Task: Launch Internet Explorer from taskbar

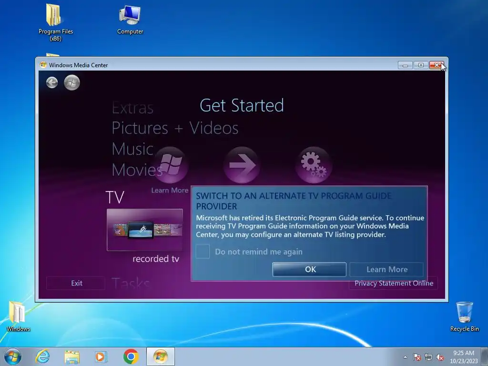Action: 42,356
